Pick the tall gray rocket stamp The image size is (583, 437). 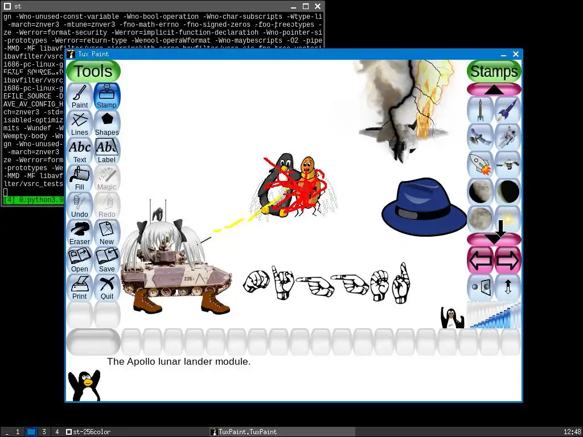coord(481,110)
